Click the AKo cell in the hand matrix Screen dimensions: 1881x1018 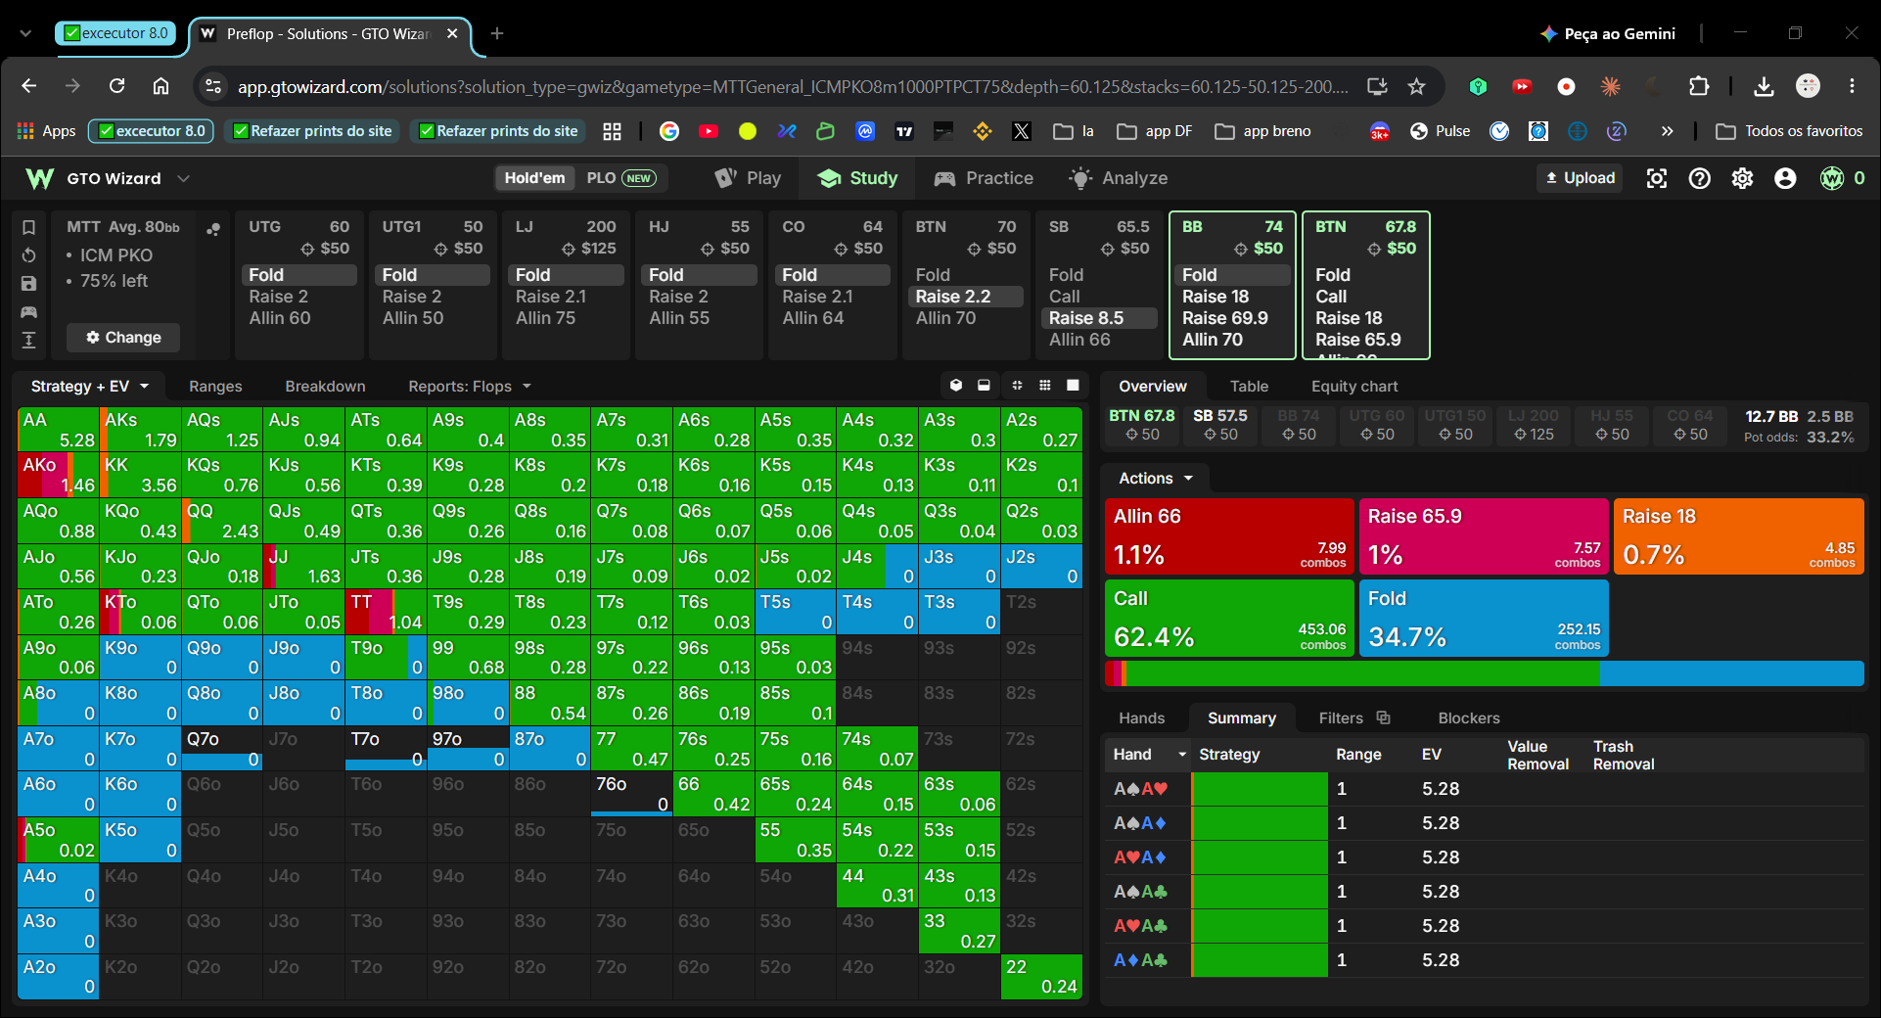[x=58, y=475]
